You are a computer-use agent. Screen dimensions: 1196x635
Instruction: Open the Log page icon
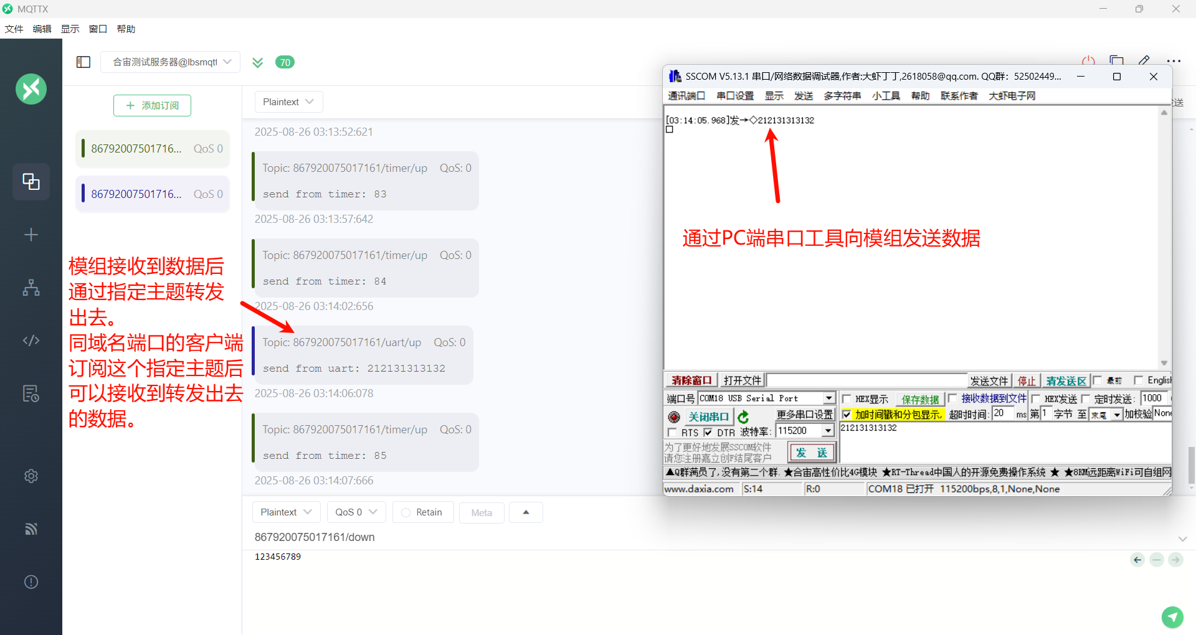tap(31, 393)
